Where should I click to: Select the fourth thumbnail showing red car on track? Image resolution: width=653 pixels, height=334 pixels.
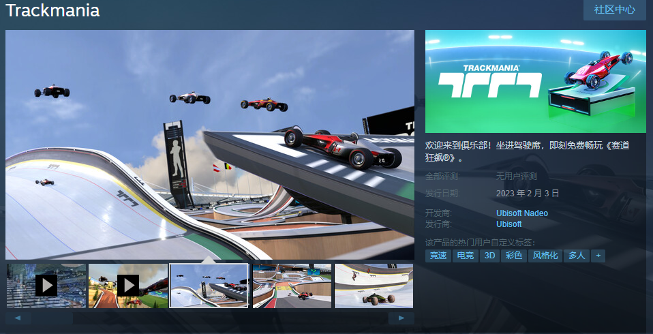coord(292,286)
